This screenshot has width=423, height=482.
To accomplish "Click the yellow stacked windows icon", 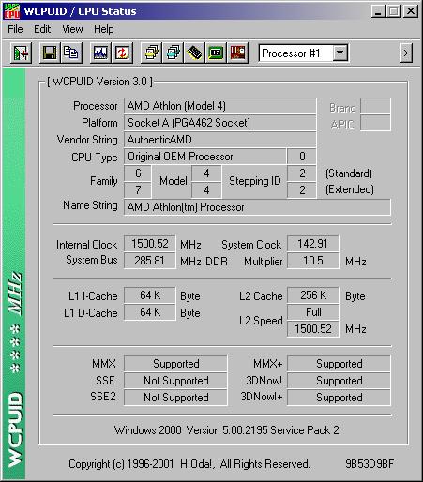I will pos(151,53).
